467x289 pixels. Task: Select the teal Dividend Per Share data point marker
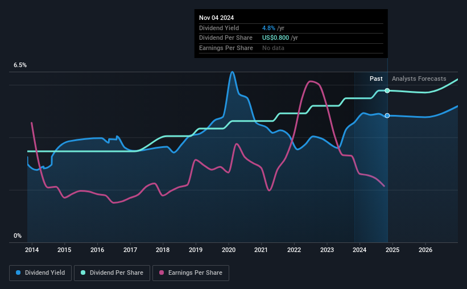tap(387, 90)
